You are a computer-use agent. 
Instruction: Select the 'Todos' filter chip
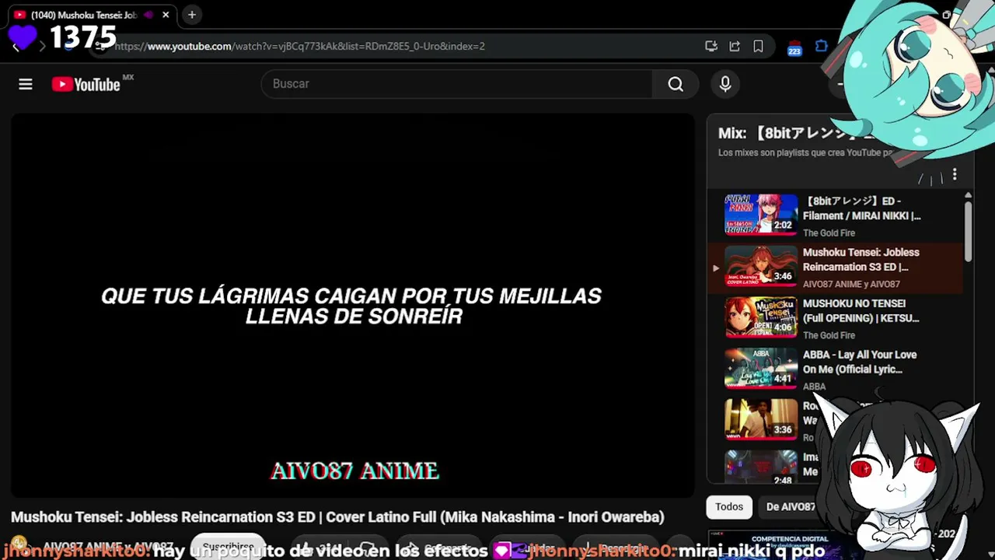[729, 507]
